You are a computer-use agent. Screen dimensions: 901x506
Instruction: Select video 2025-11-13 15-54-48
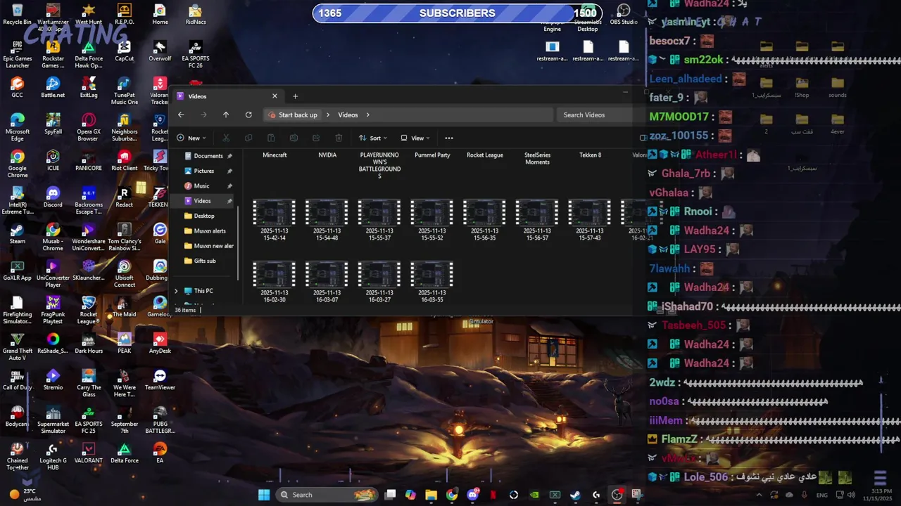327,220
